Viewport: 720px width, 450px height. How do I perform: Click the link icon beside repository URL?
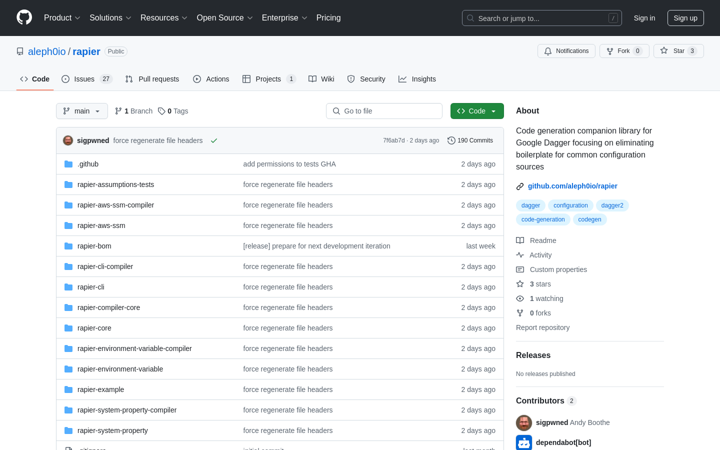pos(520,186)
